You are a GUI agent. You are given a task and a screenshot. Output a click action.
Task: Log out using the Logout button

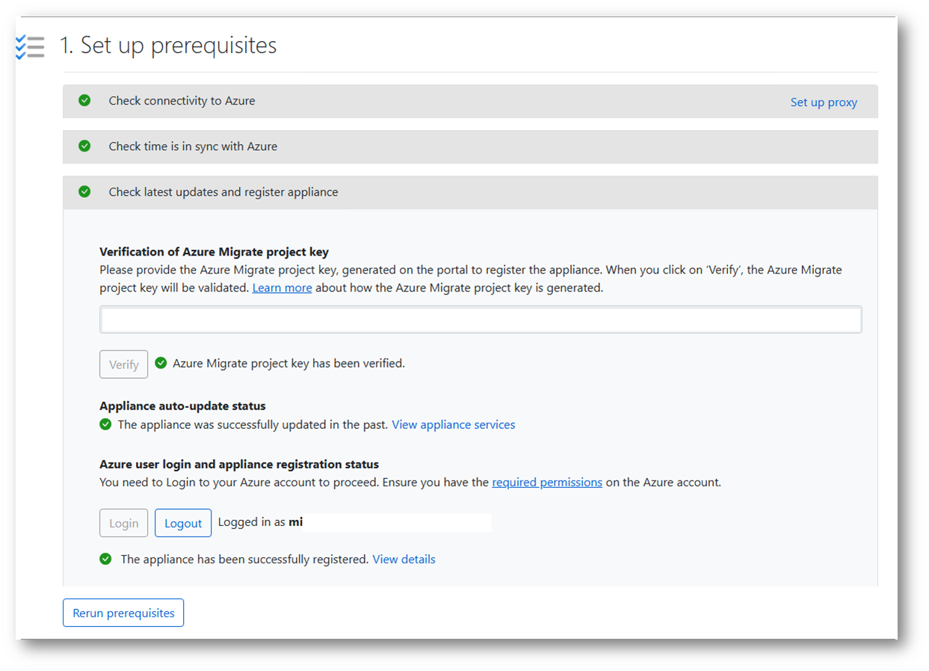point(183,523)
